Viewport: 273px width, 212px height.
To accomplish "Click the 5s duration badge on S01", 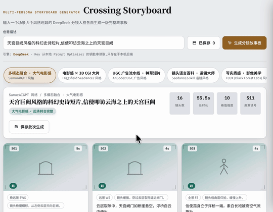I will pos(78,148).
